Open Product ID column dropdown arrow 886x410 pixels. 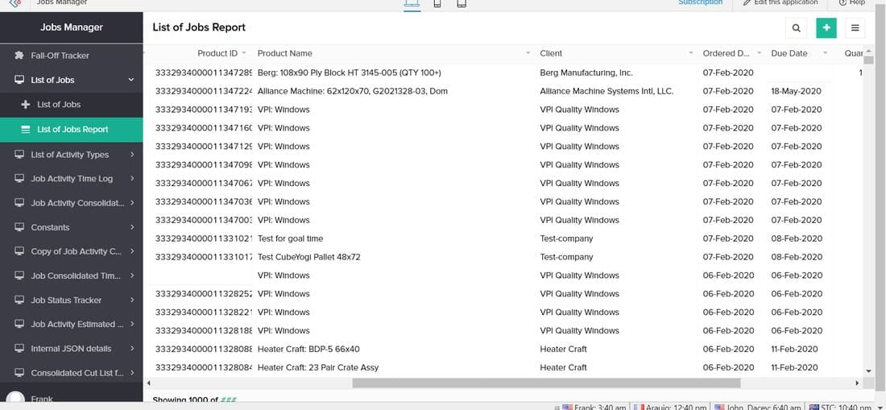click(x=244, y=53)
